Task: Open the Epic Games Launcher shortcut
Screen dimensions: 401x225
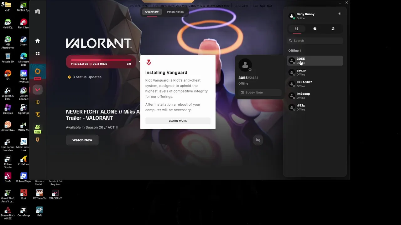Action: coord(8,145)
